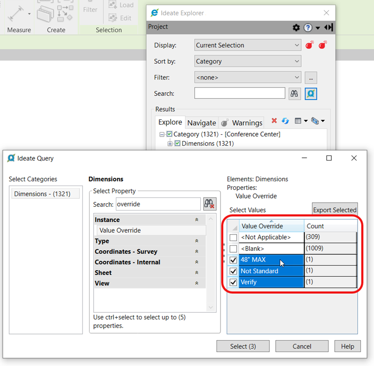Screen dimensions: 374x366
Task: Check the <Not Applicable> value checkbox
Action: coord(233,237)
